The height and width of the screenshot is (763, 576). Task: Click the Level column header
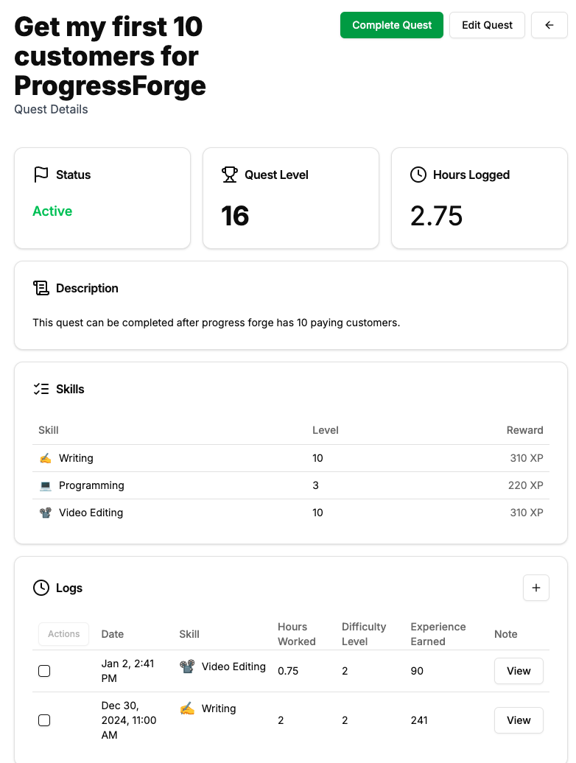[326, 430]
